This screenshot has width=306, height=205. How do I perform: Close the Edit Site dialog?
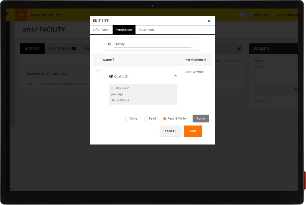pyautogui.click(x=209, y=21)
